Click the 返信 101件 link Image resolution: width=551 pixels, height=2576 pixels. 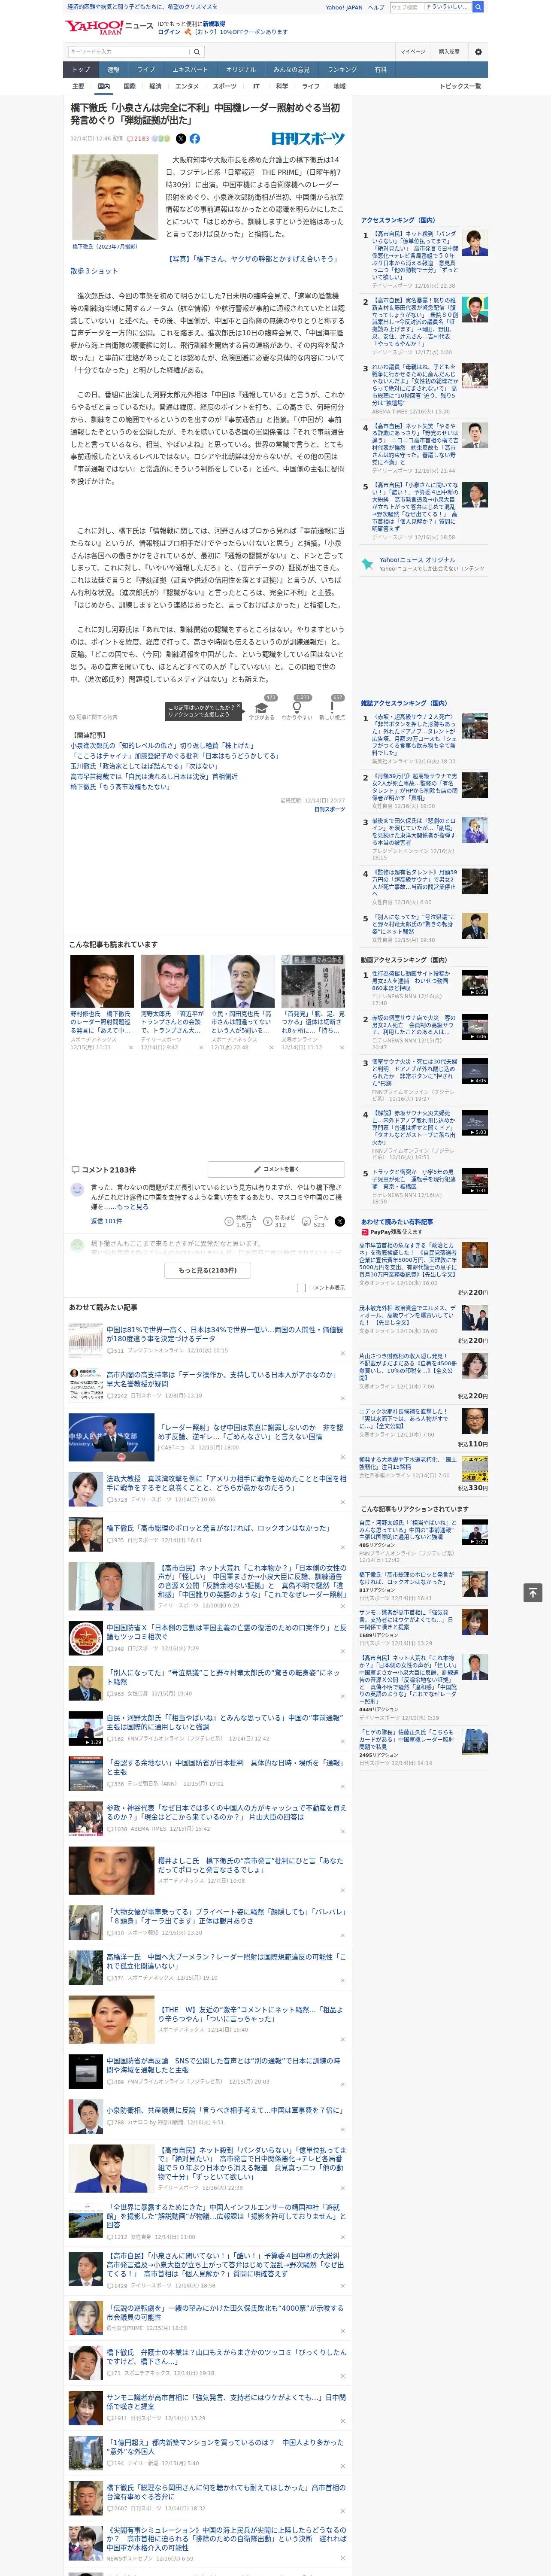click(x=106, y=1221)
